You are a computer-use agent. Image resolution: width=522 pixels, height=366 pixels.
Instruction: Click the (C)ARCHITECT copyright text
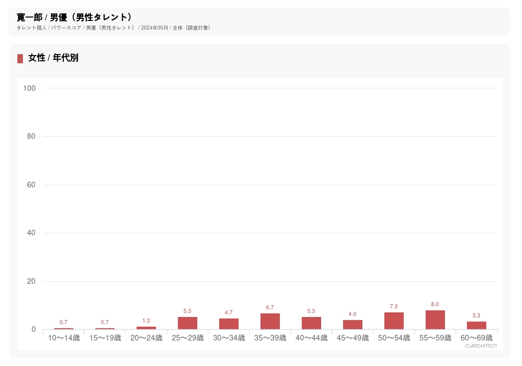pyautogui.click(x=481, y=346)
